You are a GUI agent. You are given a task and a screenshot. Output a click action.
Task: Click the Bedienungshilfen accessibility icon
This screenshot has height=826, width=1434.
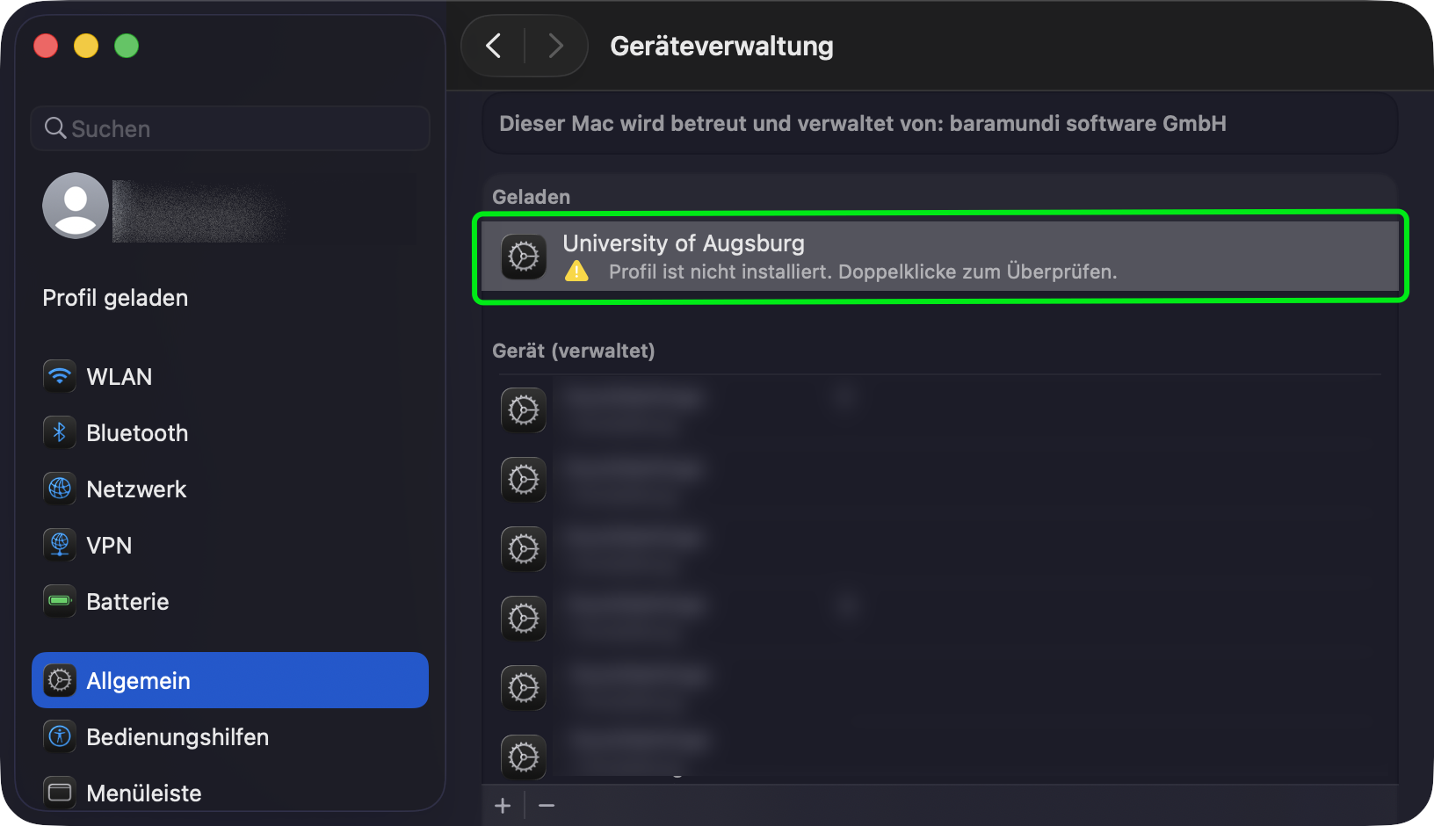[x=60, y=737]
